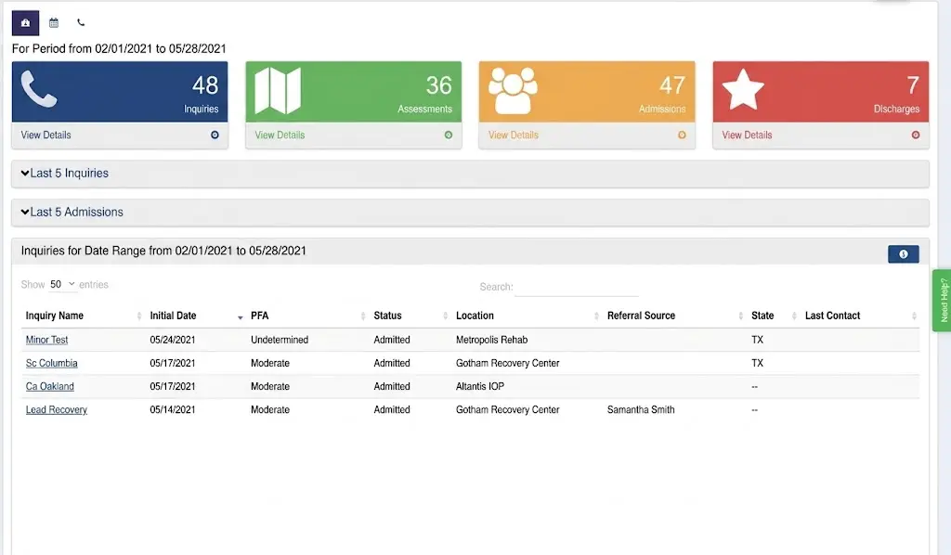Click the 48 Inquiries count

(x=205, y=85)
